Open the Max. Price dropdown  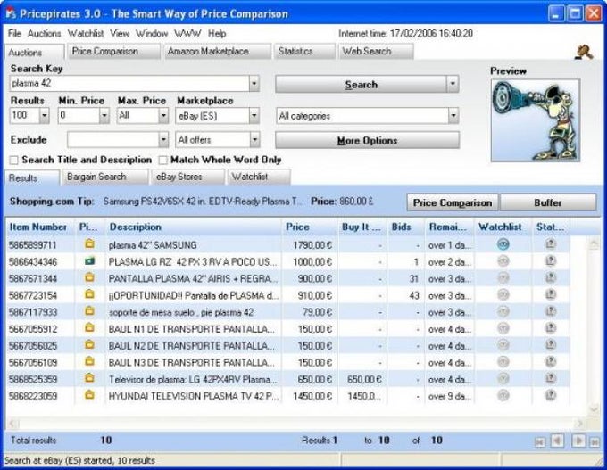click(x=163, y=116)
